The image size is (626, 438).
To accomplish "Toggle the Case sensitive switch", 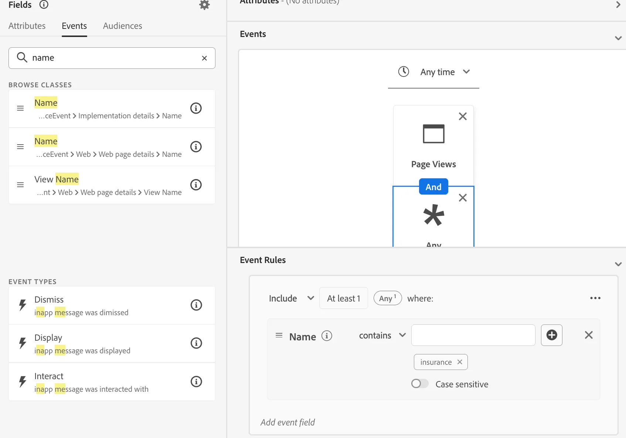I will tap(420, 384).
